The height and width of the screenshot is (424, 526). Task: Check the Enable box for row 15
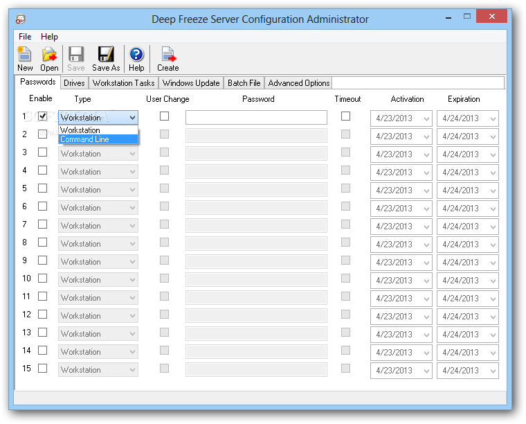tap(42, 369)
